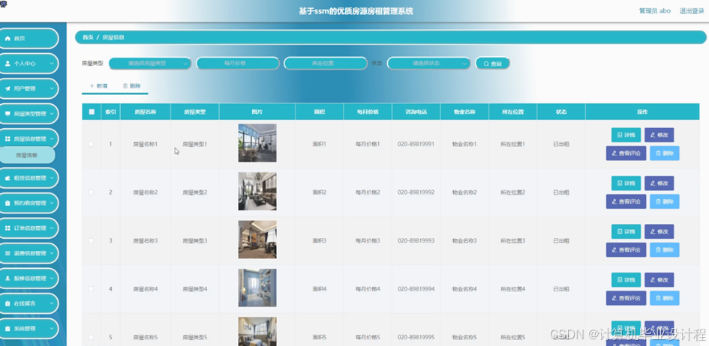This screenshot has width=709, height=346.
Task: Open the 请选择状态 dropdown
Action: point(428,64)
